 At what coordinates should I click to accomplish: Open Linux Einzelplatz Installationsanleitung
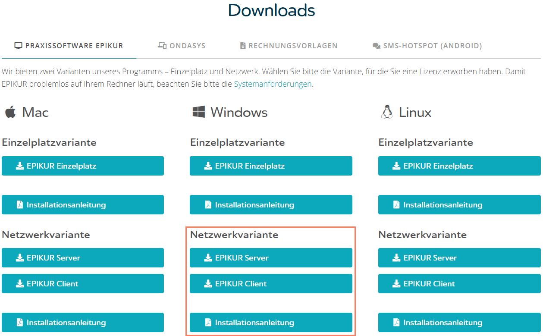click(x=459, y=205)
